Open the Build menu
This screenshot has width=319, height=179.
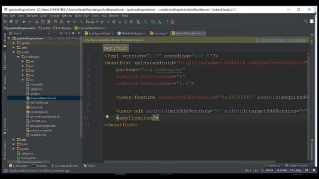(78, 15)
